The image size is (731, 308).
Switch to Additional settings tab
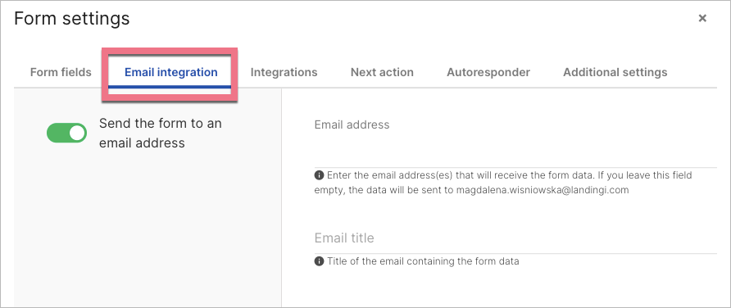[615, 73]
